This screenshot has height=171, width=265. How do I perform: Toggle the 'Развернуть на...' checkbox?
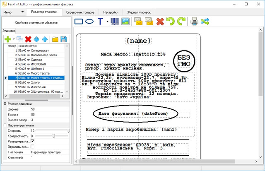point(33,141)
